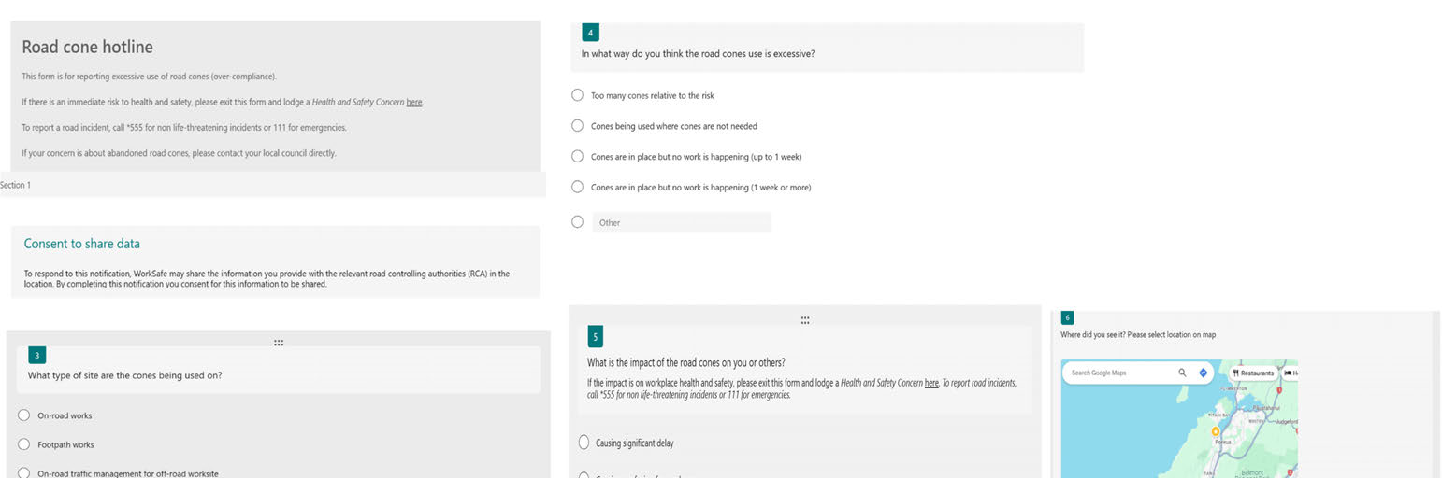
Task: Click the Search Google Maps field
Action: [1118, 373]
